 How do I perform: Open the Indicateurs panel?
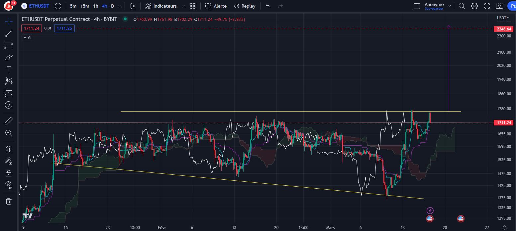(x=161, y=6)
